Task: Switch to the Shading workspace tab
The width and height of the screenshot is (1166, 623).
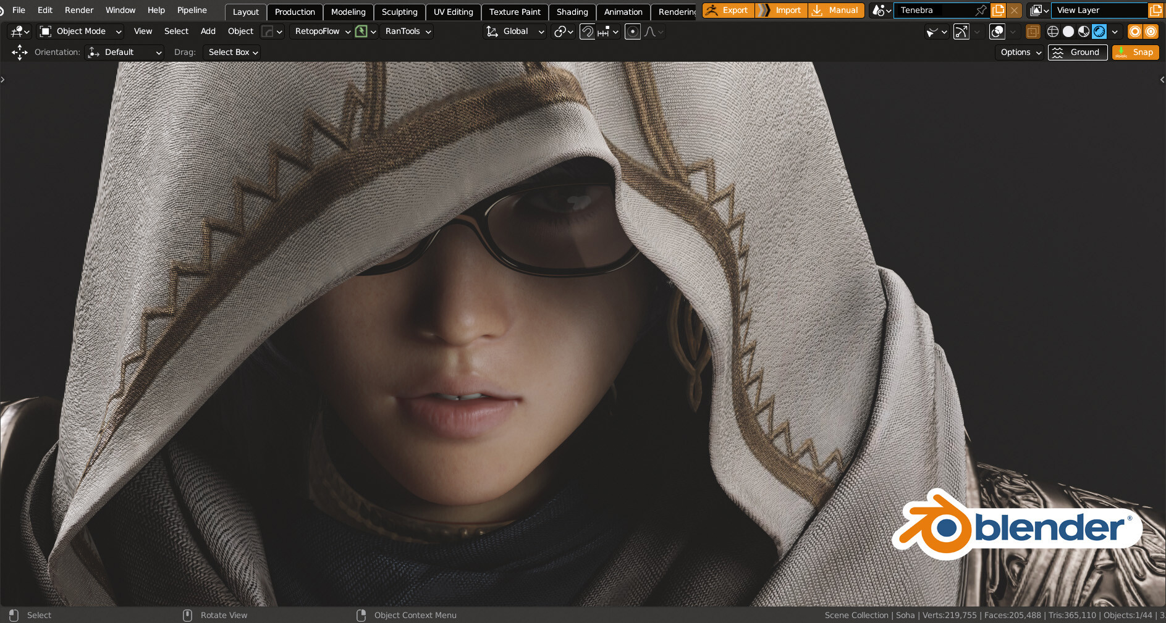Action: pyautogui.click(x=572, y=12)
